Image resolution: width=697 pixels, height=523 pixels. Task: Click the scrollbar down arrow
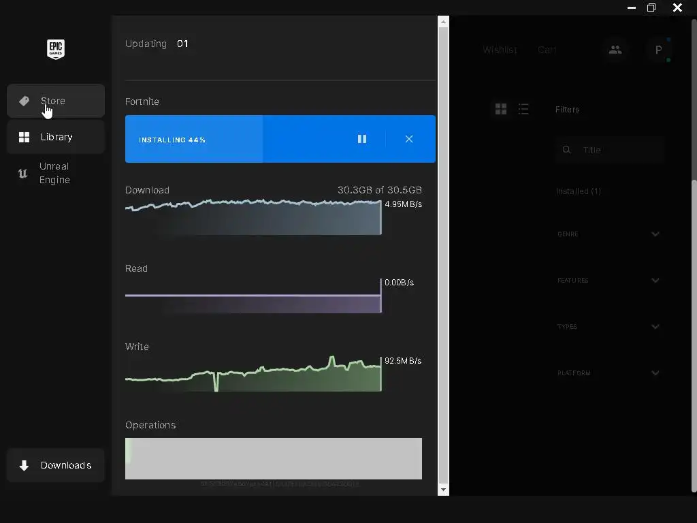pyautogui.click(x=443, y=490)
